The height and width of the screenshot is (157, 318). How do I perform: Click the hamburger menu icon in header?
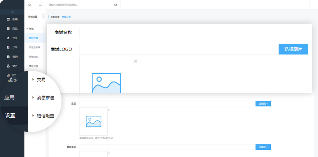pyautogui.click(x=40, y=5)
